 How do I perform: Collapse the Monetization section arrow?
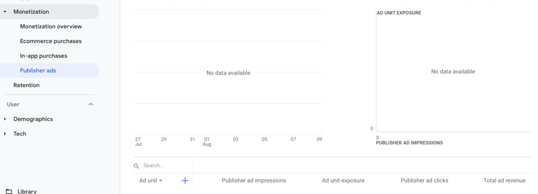(x=5, y=12)
